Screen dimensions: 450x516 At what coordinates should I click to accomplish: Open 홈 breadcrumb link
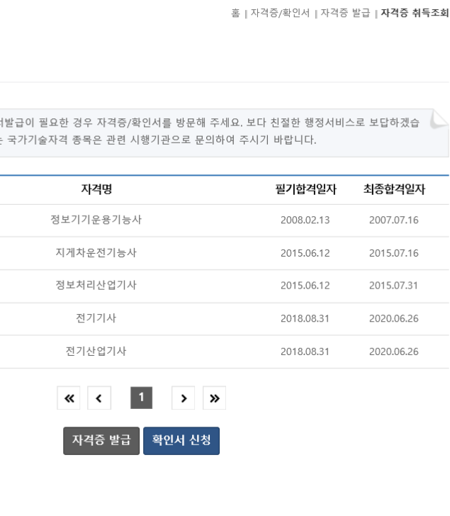tap(235, 13)
